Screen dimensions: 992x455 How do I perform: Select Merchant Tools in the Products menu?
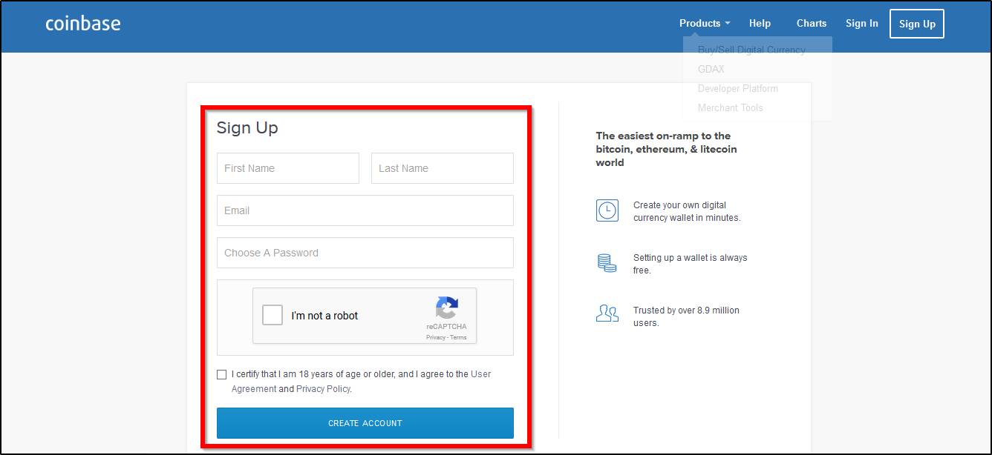[731, 107]
